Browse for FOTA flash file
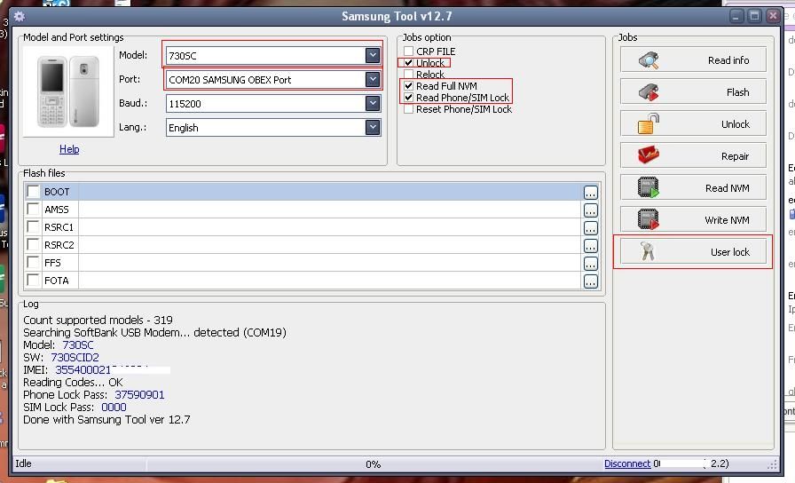This screenshot has width=795, height=483. (591, 281)
